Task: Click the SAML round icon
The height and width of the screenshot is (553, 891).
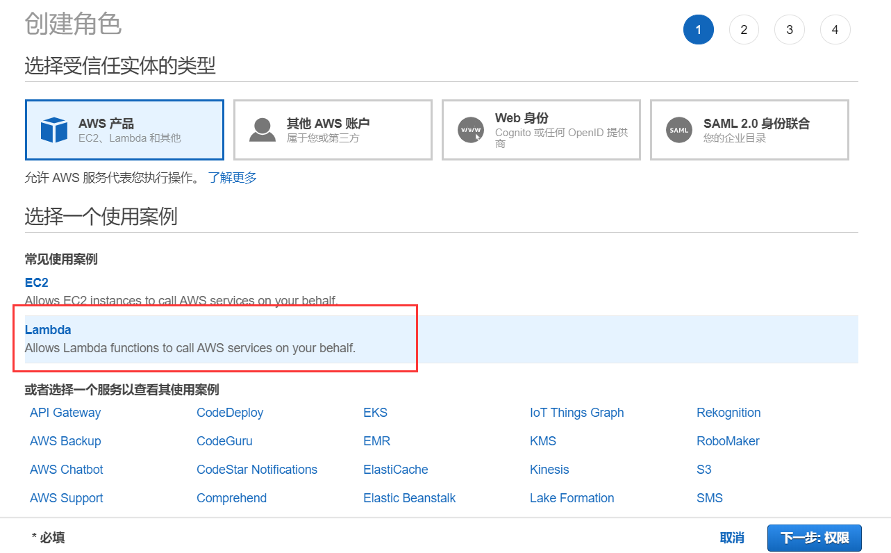Action: (x=679, y=130)
